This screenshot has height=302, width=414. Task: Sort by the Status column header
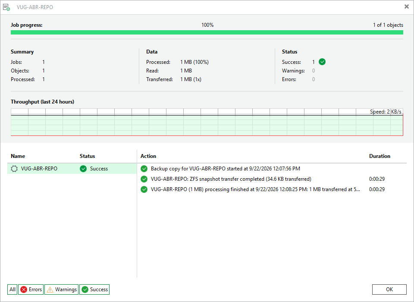[x=88, y=156]
